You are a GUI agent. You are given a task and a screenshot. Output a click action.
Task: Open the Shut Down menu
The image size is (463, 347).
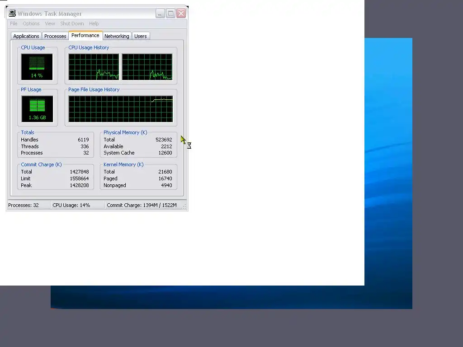pos(72,23)
